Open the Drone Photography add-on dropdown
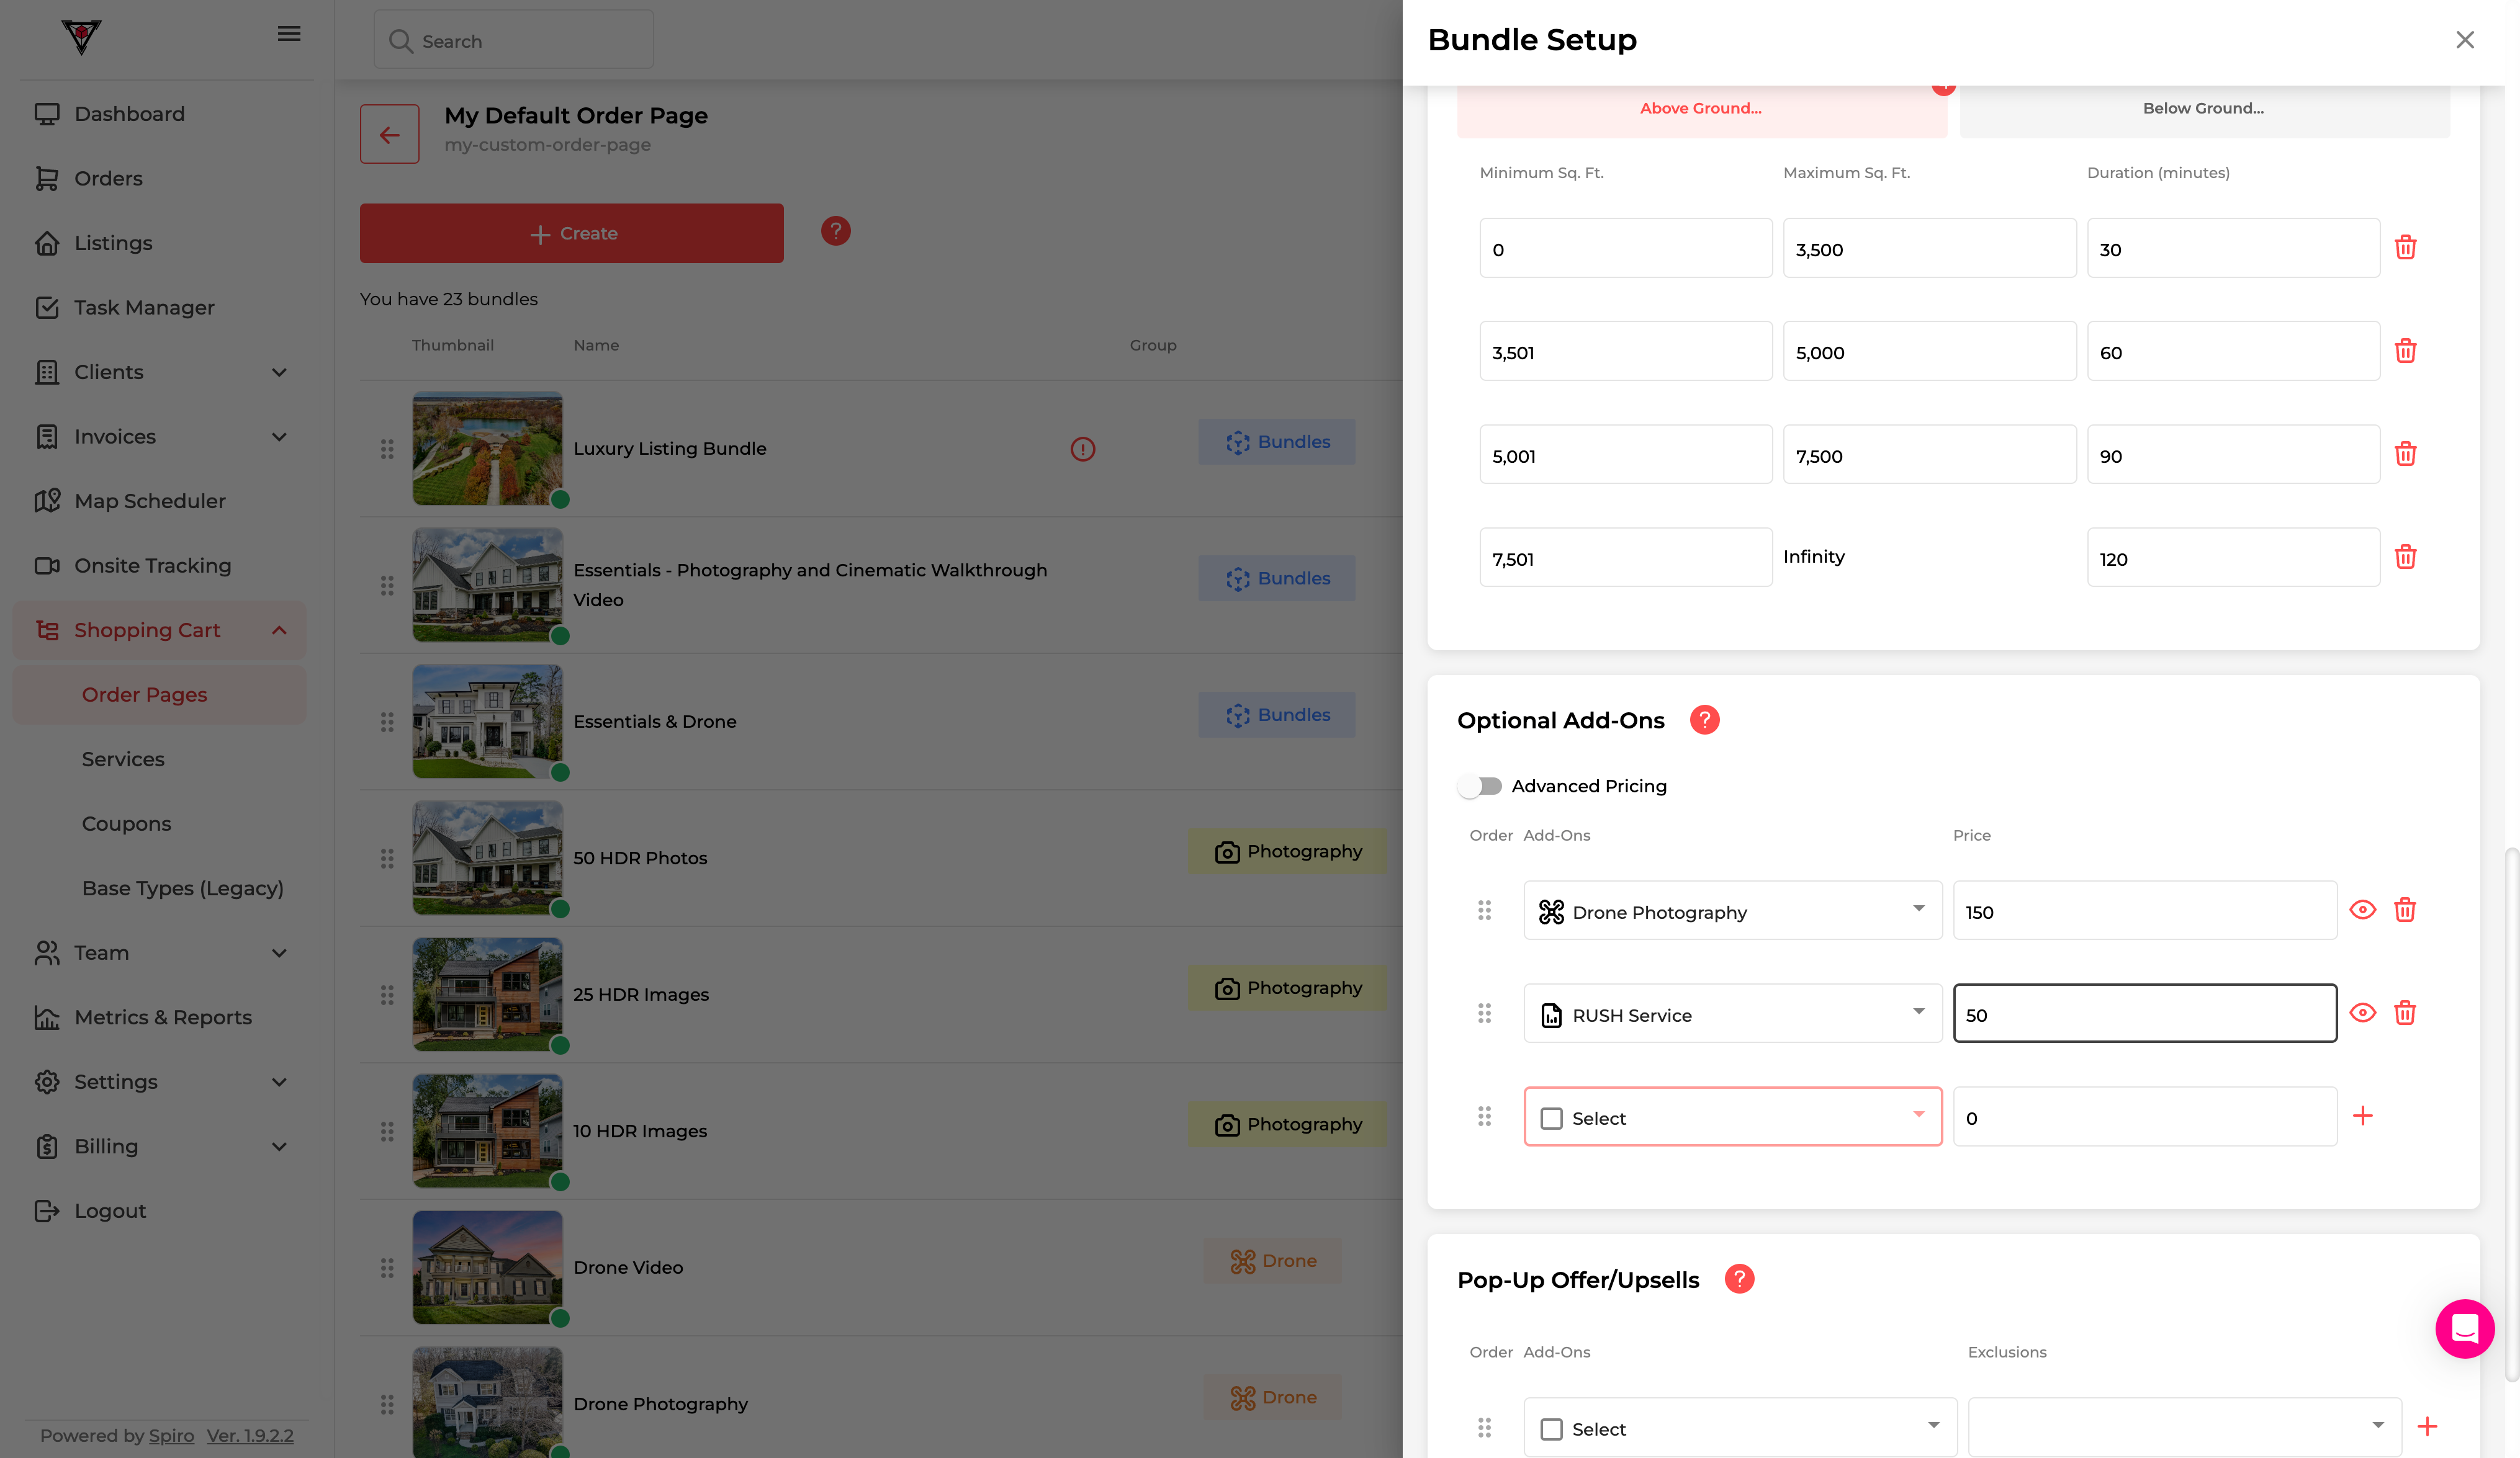This screenshot has height=1458, width=2520. 1732,910
